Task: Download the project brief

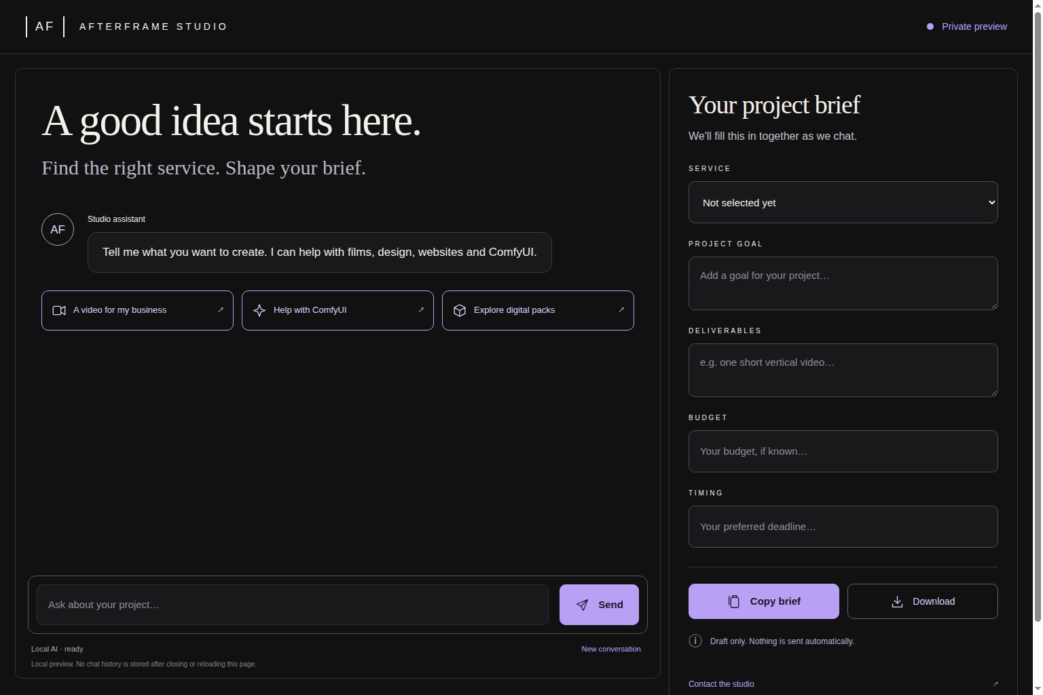Action: (x=923, y=601)
